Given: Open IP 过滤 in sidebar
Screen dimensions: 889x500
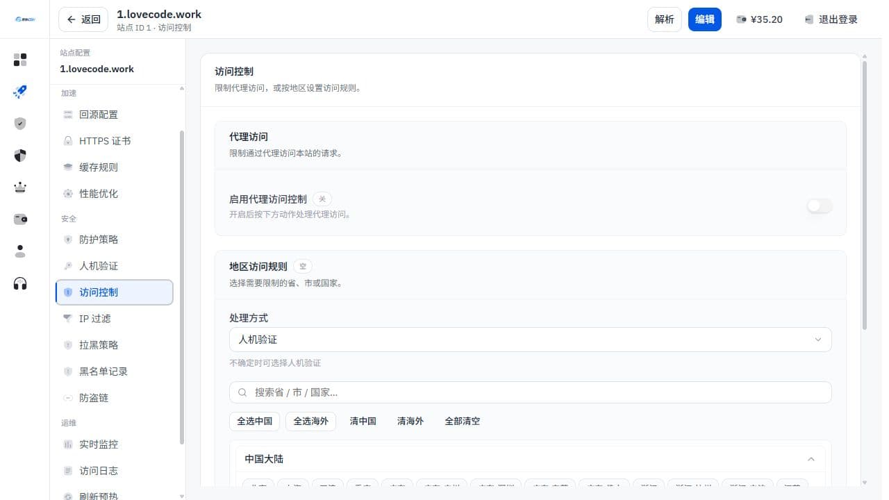Looking at the screenshot, I should click(115, 319).
